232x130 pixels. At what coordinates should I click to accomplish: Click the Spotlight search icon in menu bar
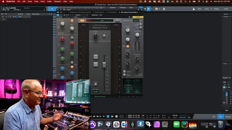[203, 1]
